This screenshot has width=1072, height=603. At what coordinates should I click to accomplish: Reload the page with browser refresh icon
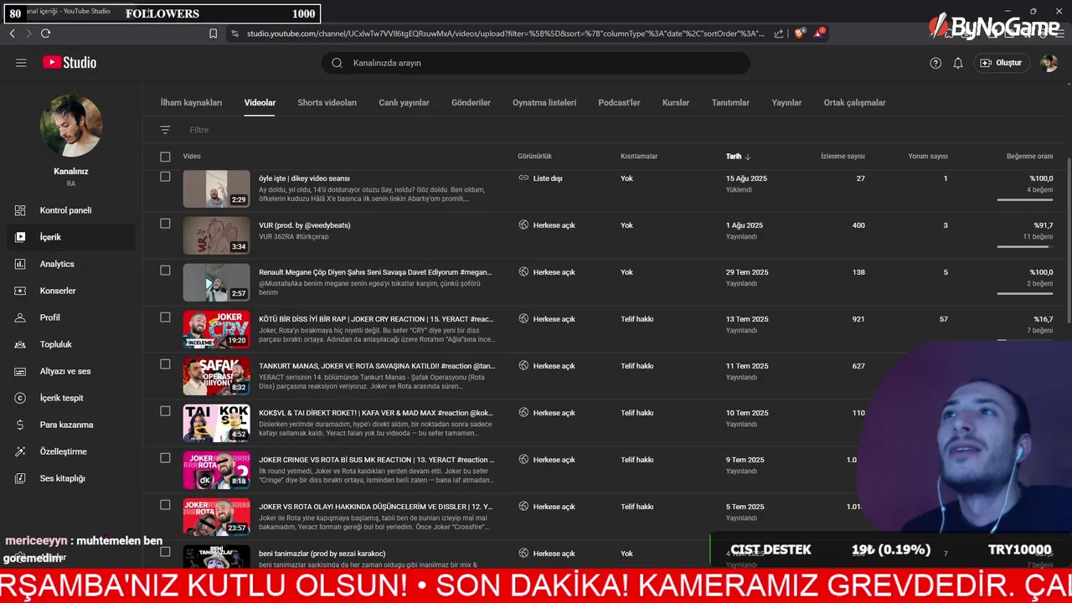[45, 33]
